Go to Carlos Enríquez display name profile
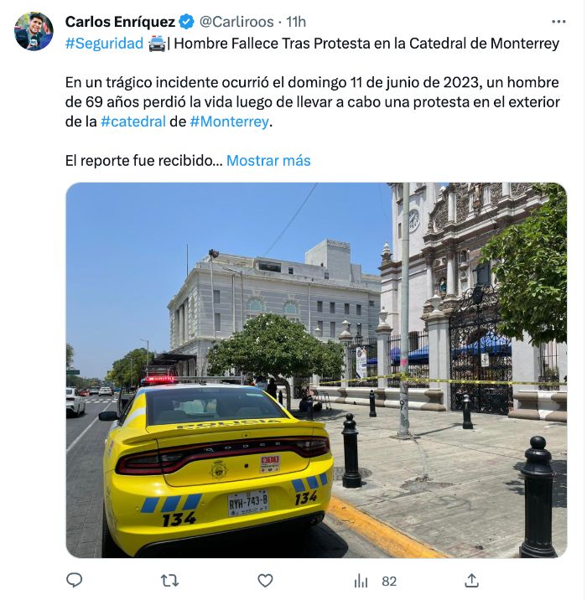587x600 pixels. [x=120, y=22]
